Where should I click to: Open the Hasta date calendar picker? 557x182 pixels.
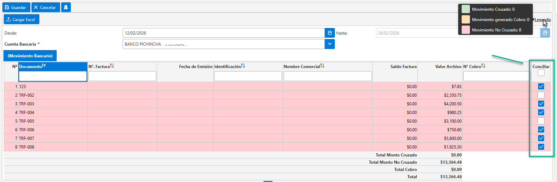pos(545,33)
